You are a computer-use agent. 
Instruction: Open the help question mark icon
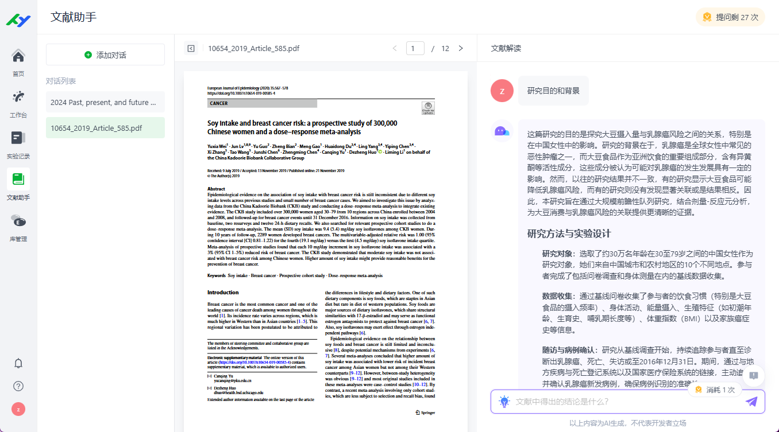[18, 386]
